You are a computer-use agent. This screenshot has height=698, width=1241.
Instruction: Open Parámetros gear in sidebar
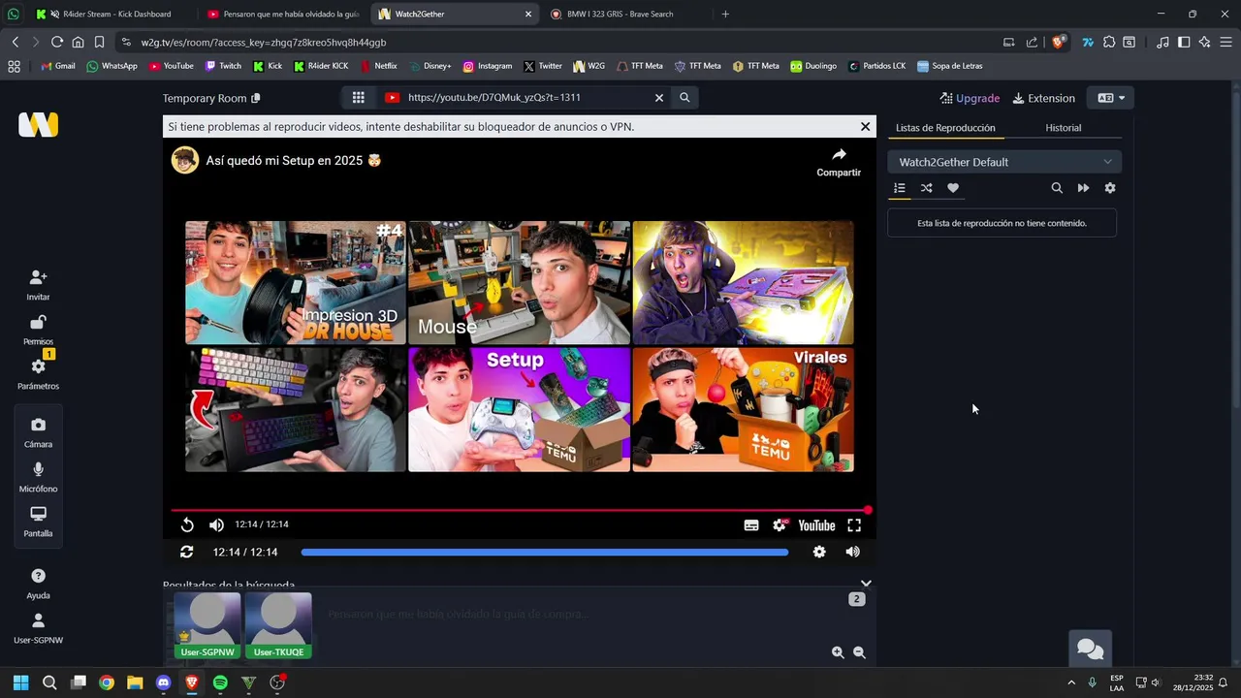38,366
